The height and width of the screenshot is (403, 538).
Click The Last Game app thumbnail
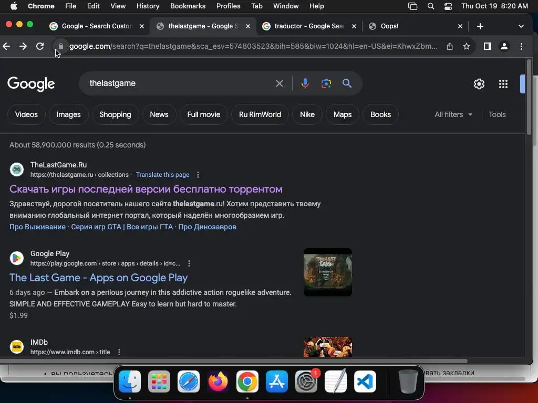click(328, 272)
